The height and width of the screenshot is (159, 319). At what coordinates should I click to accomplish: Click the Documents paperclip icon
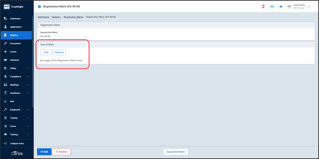click(x=6, y=44)
